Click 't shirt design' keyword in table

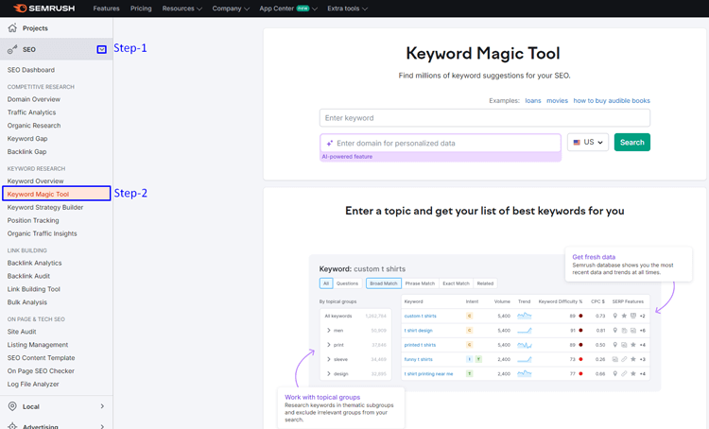(418, 331)
